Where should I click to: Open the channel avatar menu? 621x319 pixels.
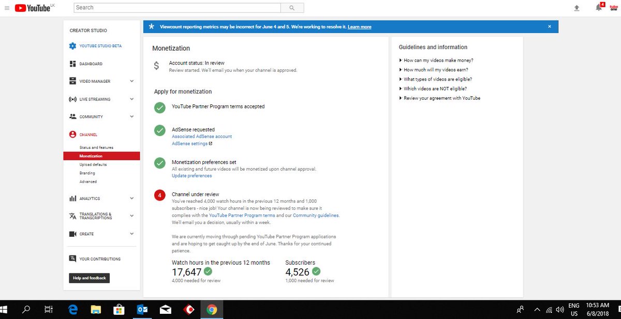(613, 8)
